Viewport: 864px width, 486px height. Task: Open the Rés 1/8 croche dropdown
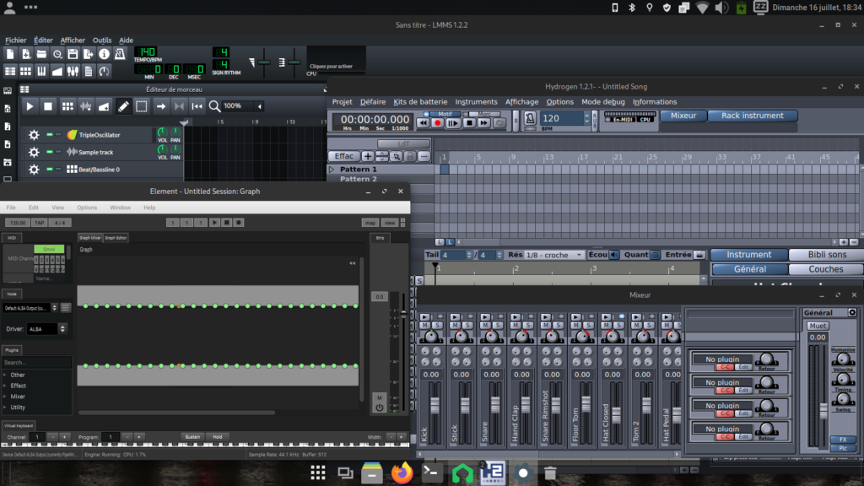[554, 255]
